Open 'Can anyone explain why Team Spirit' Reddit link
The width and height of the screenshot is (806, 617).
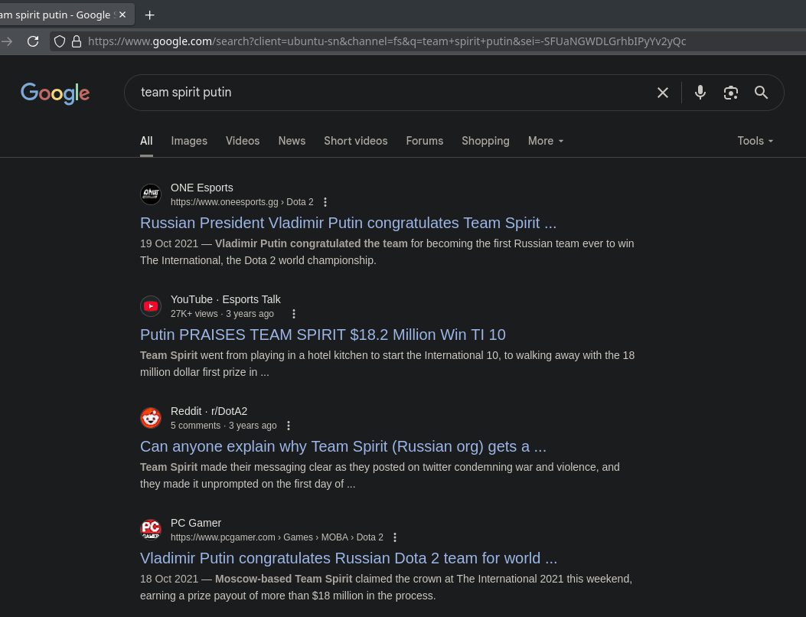(x=343, y=446)
